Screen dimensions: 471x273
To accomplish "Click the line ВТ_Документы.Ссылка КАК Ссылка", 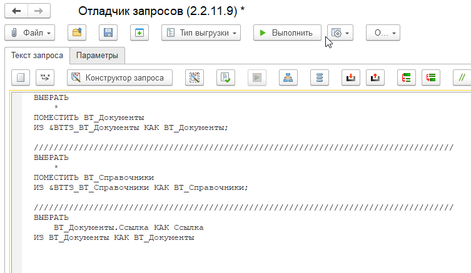I will (x=129, y=227).
